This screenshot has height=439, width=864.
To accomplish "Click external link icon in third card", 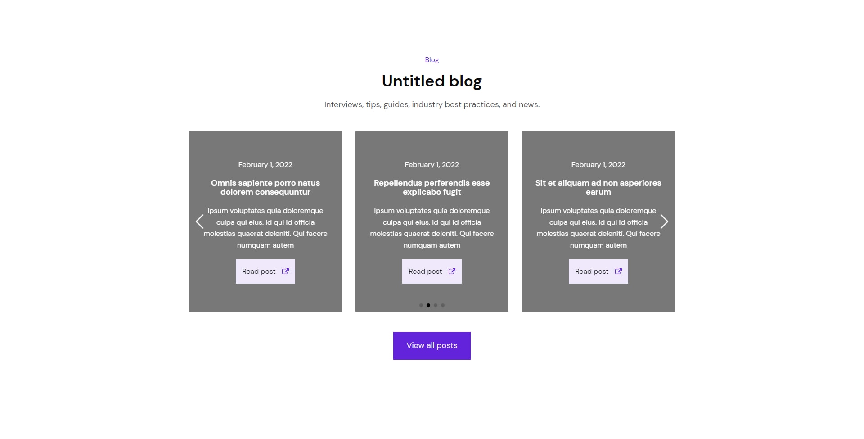I will point(618,272).
